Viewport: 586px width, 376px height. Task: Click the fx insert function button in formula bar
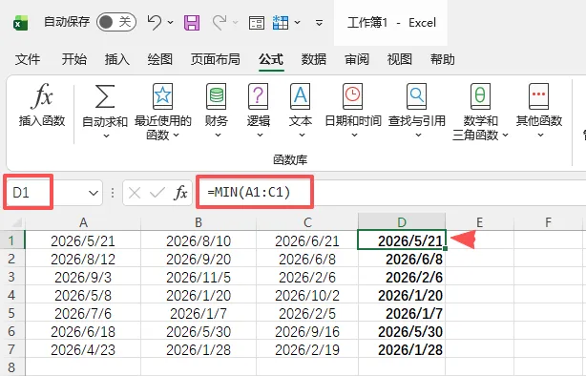(181, 193)
